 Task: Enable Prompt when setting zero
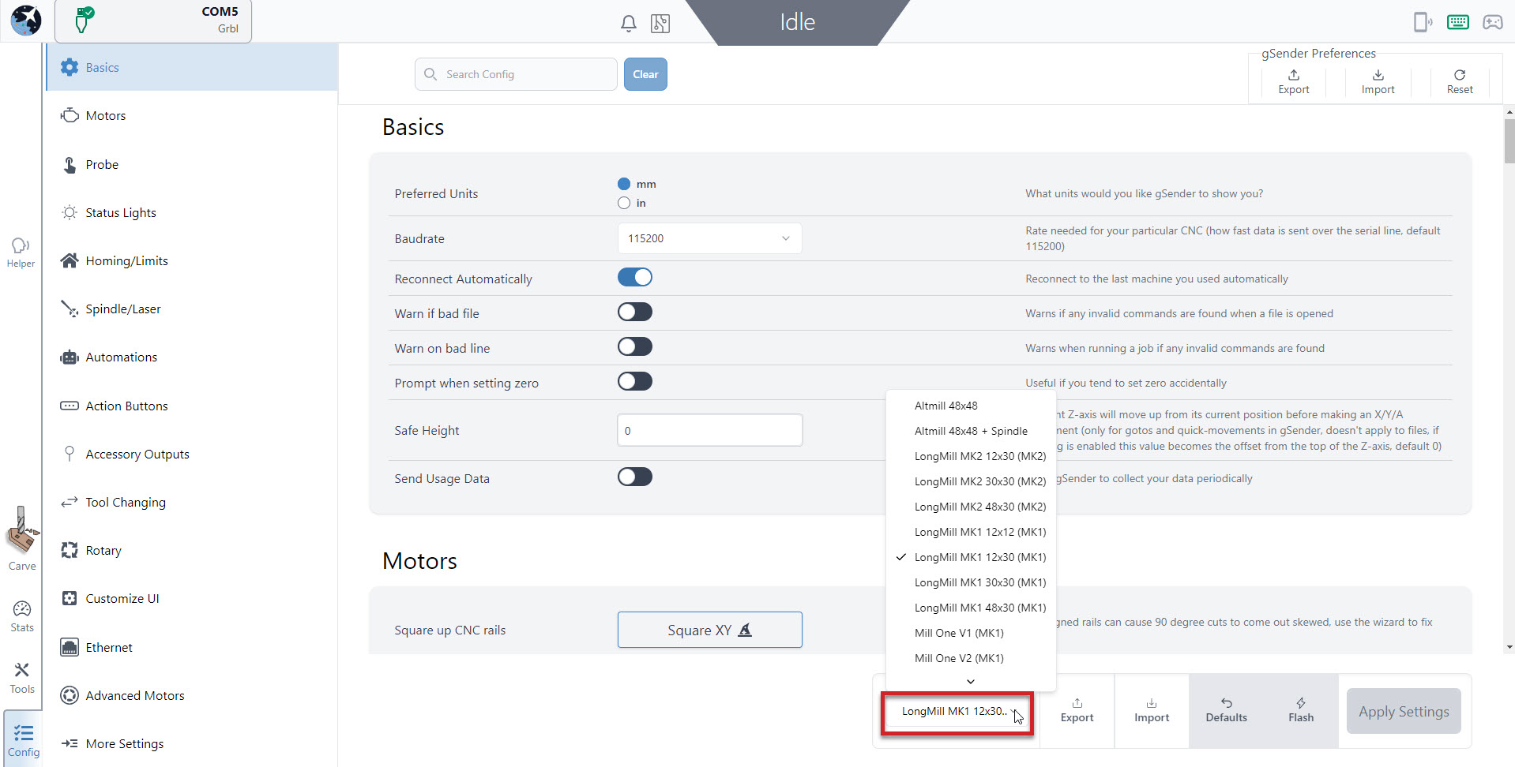point(635,382)
